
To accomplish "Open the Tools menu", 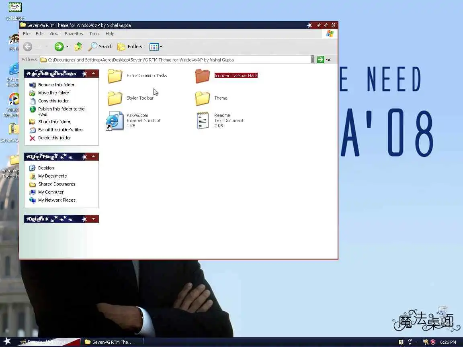I will pyautogui.click(x=94, y=34).
